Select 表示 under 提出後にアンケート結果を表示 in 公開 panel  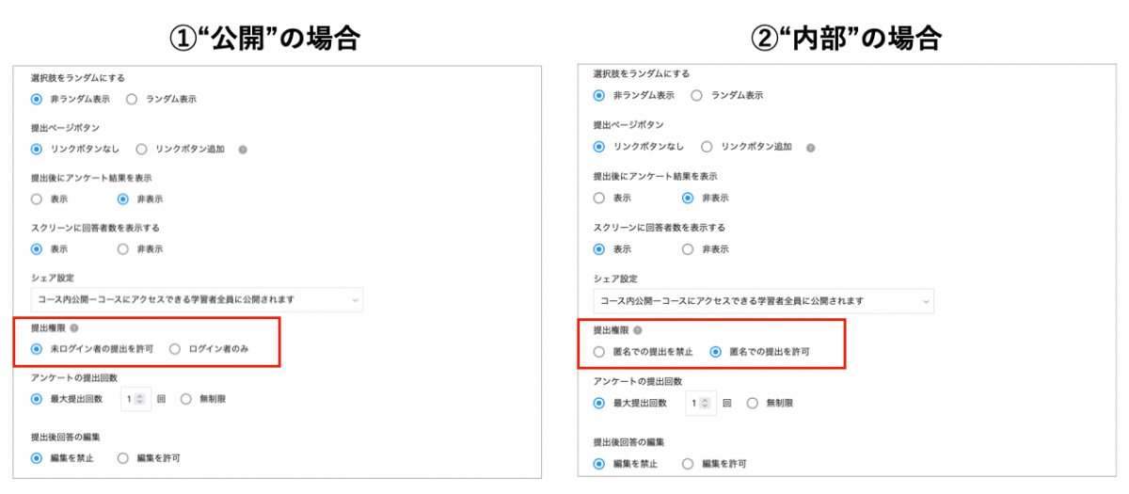37,199
